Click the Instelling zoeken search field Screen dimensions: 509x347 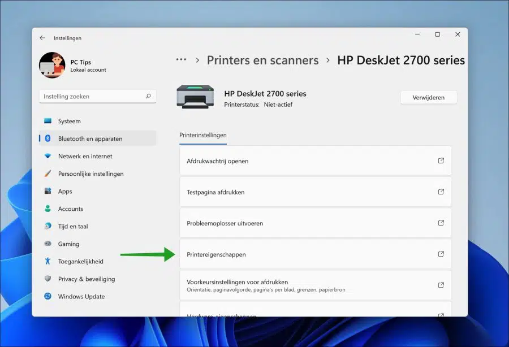pyautogui.click(x=97, y=96)
